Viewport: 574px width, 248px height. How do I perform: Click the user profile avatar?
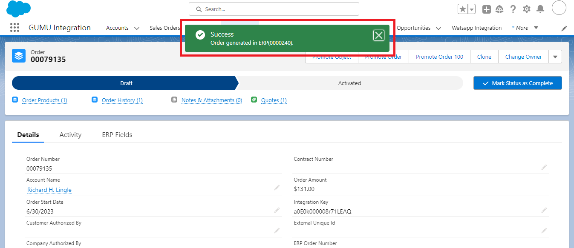559,8
